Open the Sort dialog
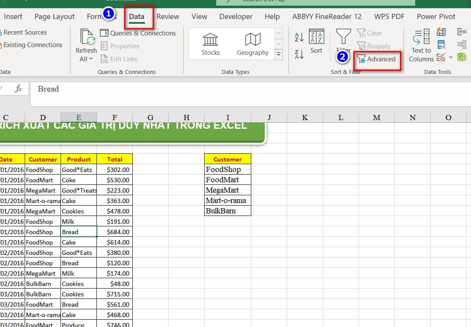Viewport: 471px width, 327px height. click(317, 42)
